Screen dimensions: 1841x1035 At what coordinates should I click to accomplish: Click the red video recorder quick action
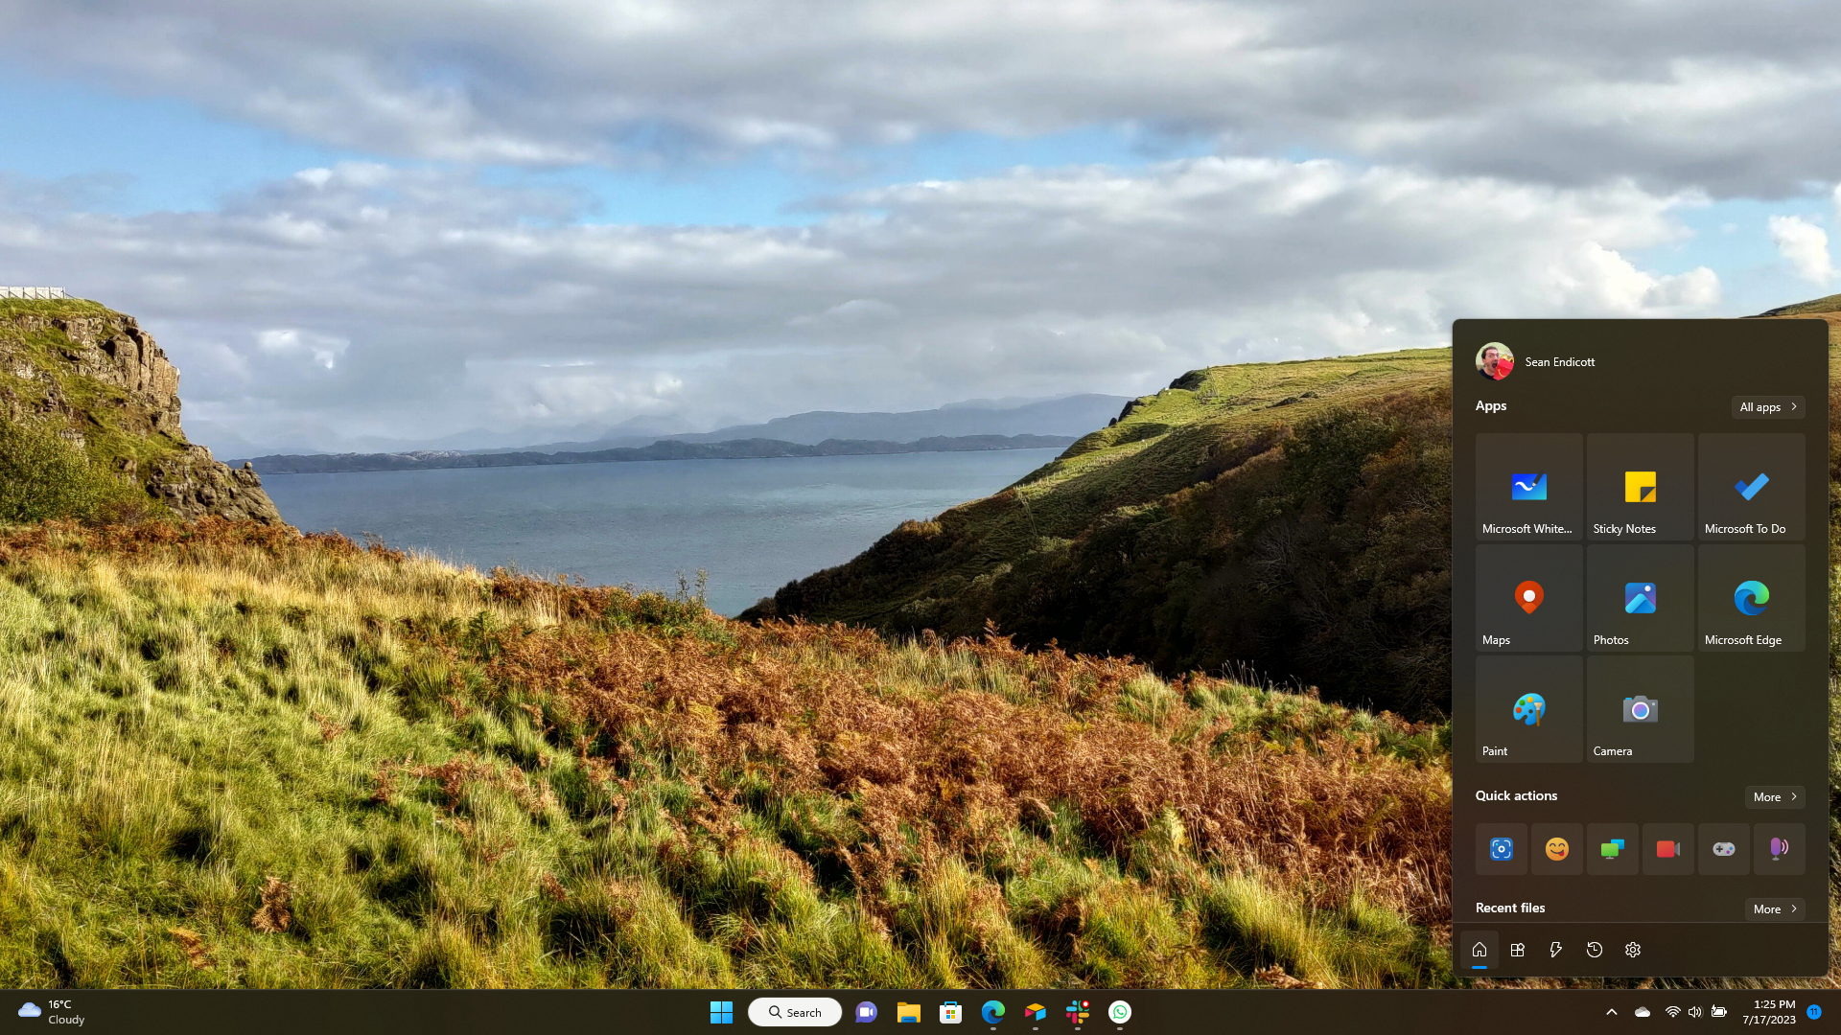[1667, 849]
